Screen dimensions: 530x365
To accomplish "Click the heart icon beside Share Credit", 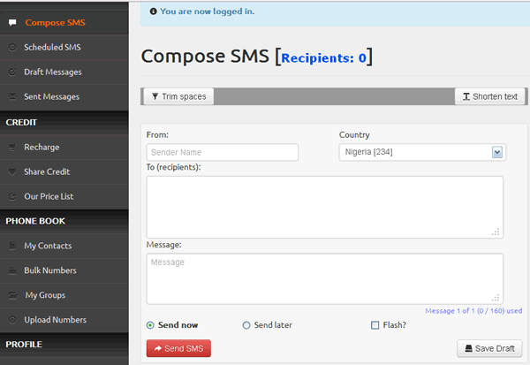I will [12, 171].
